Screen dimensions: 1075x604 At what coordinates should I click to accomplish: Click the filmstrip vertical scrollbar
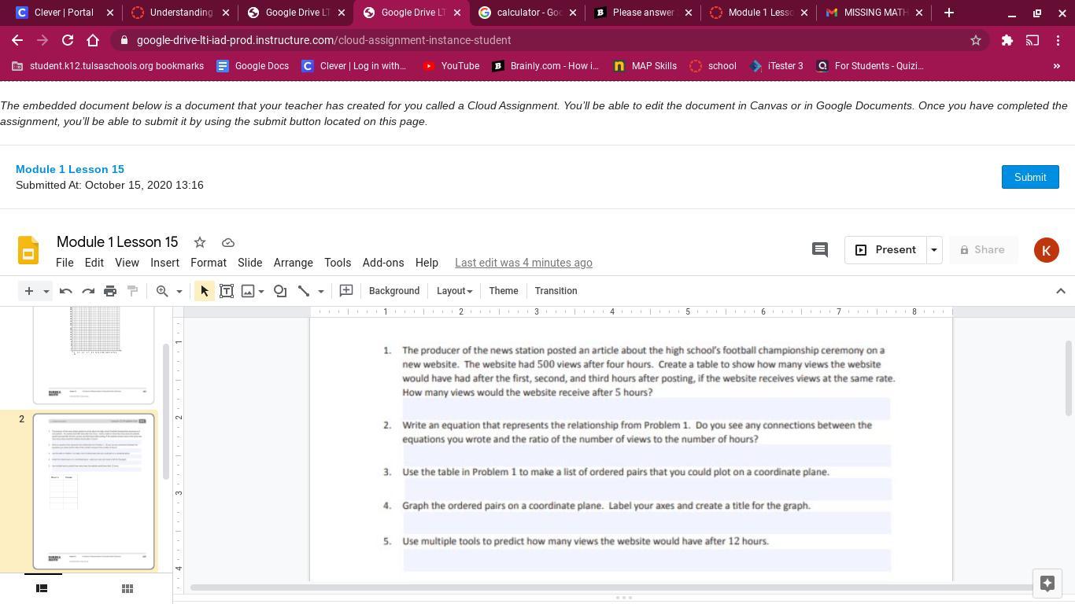pos(166,411)
